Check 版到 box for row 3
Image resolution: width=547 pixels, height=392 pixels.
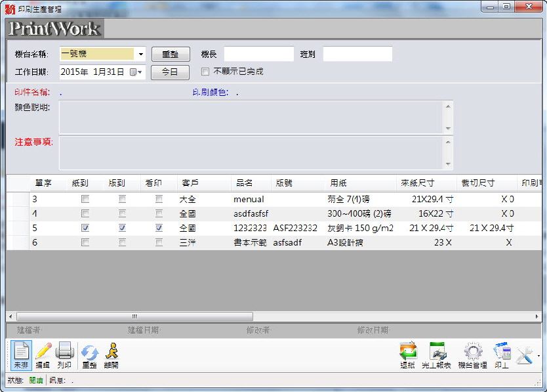(122, 199)
